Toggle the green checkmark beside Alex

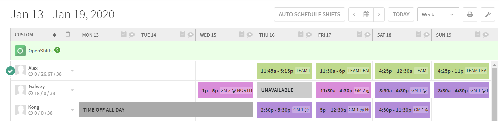[x=10, y=71]
